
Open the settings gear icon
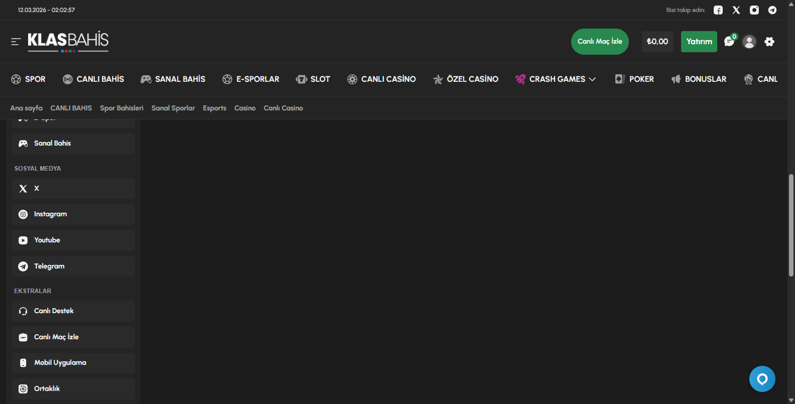coord(769,42)
